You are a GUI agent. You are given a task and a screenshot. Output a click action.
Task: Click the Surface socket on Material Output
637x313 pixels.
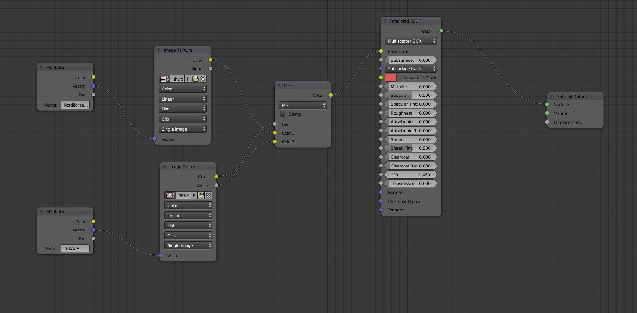547,104
